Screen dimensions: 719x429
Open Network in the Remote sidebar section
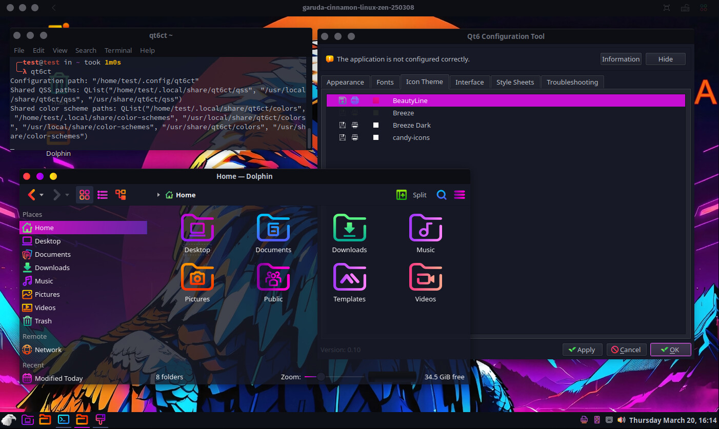click(x=83, y=350)
